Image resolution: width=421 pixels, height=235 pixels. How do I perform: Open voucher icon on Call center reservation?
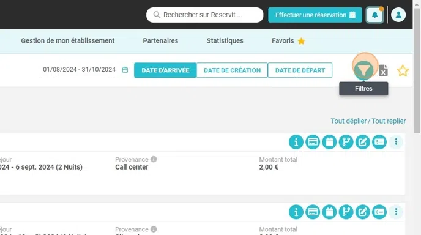coord(379,142)
